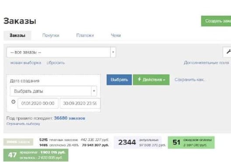The height and width of the screenshot is (162, 231).
Task: Click the blue Выбрать button
Action: click(x=119, y=80)
